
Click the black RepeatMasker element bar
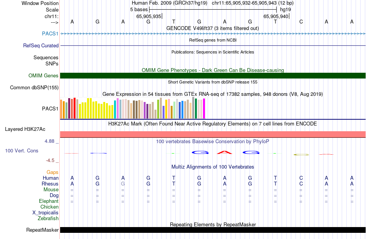[x=213, y=230]
